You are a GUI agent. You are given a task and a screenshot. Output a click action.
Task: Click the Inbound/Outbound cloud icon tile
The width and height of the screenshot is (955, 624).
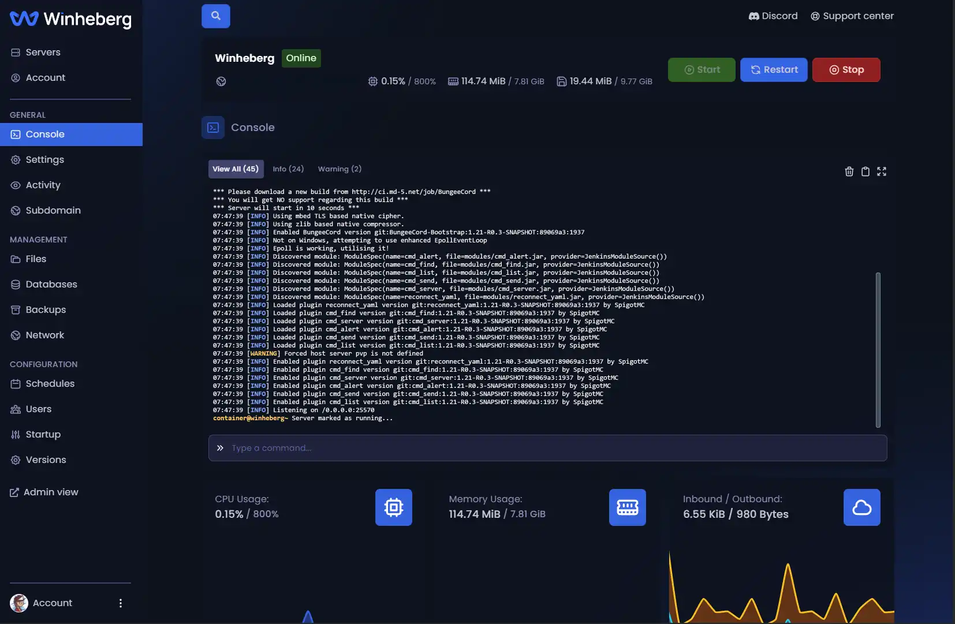pyautogui.click(x=861, y=507)
